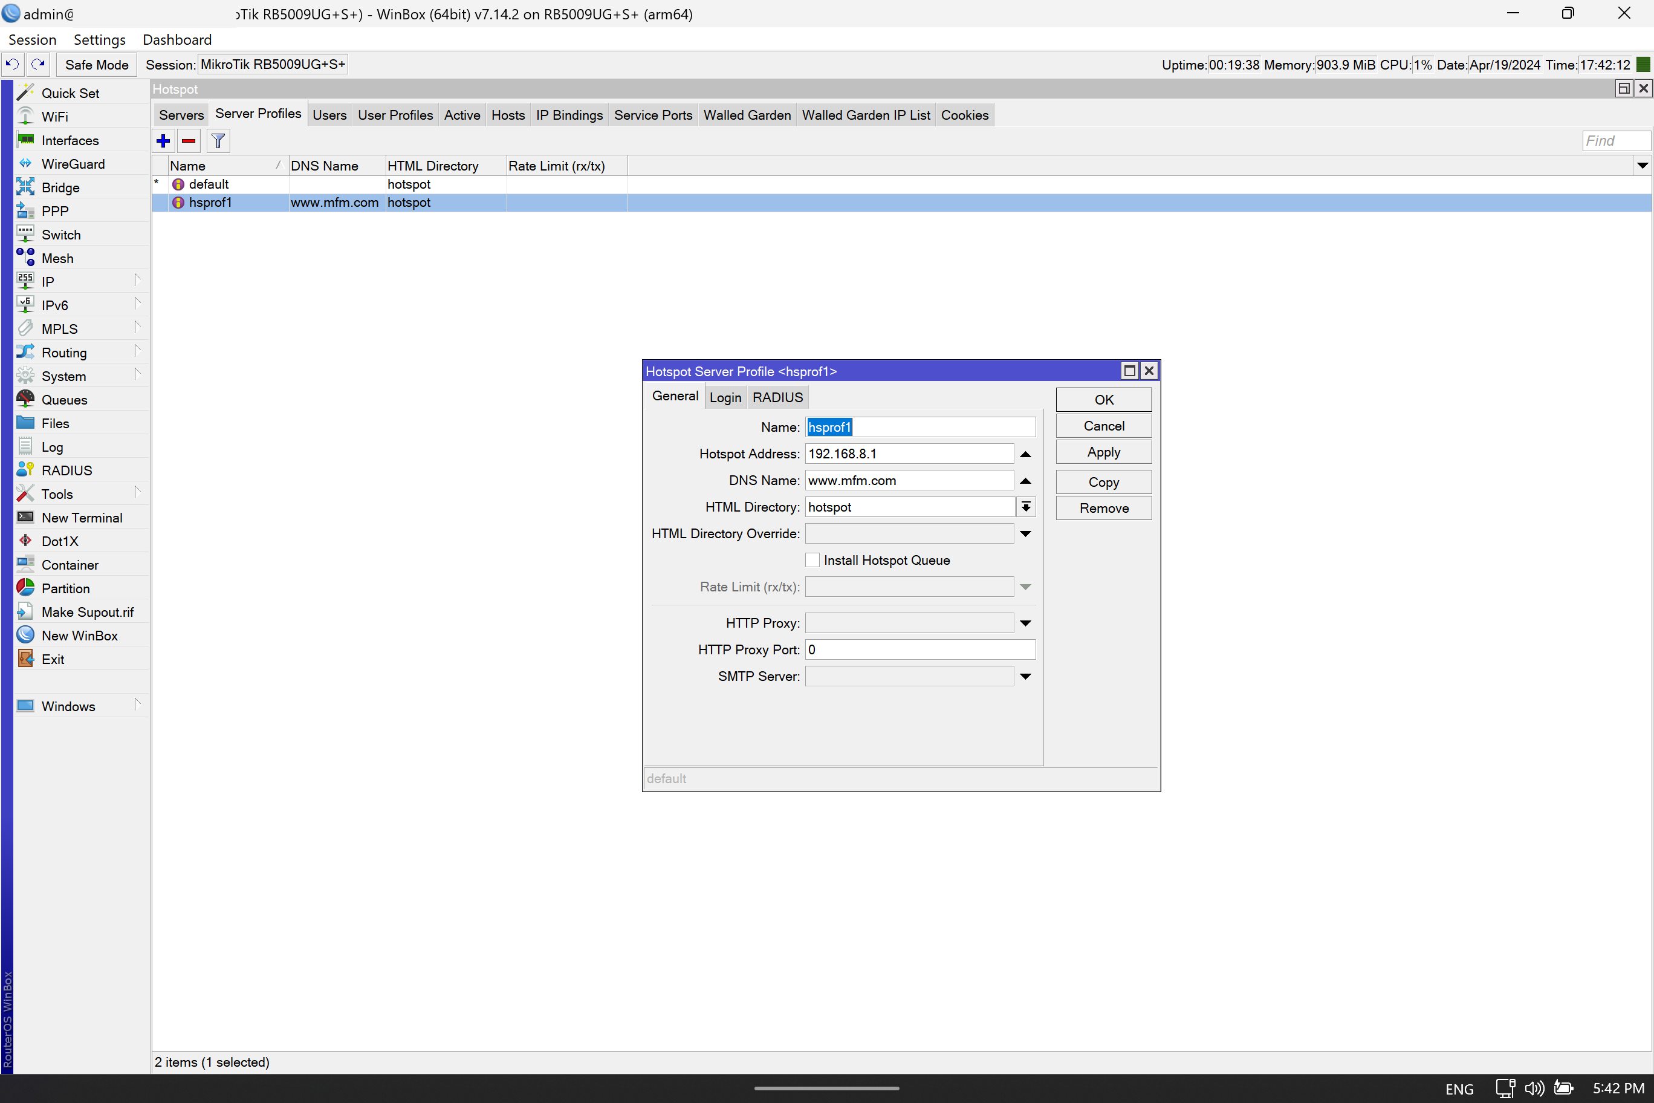Expand the SMTP Server field arrow
Screen dimensions: 1654x1103
click(x=1026, y=677)
